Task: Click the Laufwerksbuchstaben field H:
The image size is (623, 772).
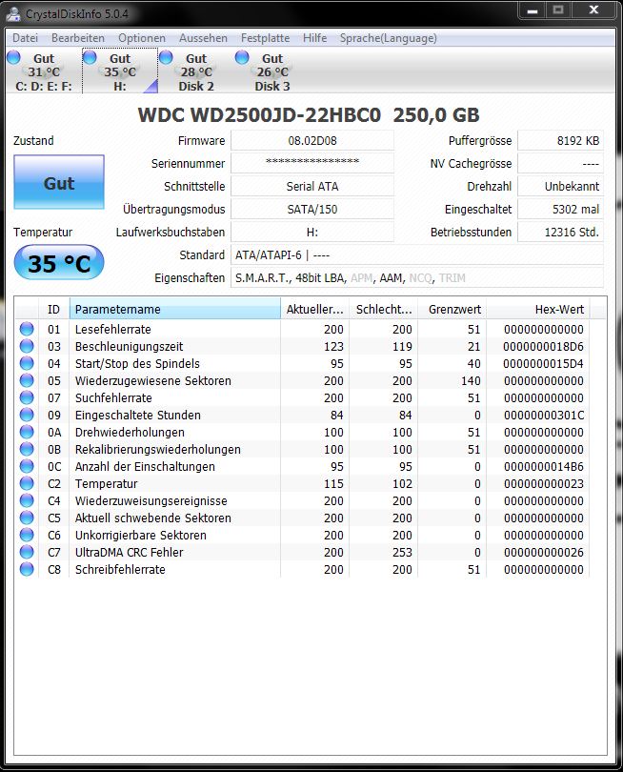Action: [x=312, y=232]
